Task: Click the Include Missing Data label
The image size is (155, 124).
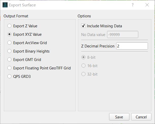Action: pyautogui.click(x=104, y=26)
